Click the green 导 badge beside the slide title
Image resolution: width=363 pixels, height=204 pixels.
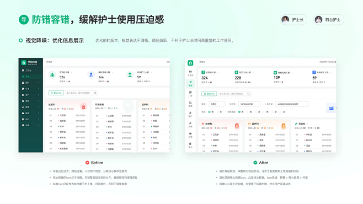(24, 20)
